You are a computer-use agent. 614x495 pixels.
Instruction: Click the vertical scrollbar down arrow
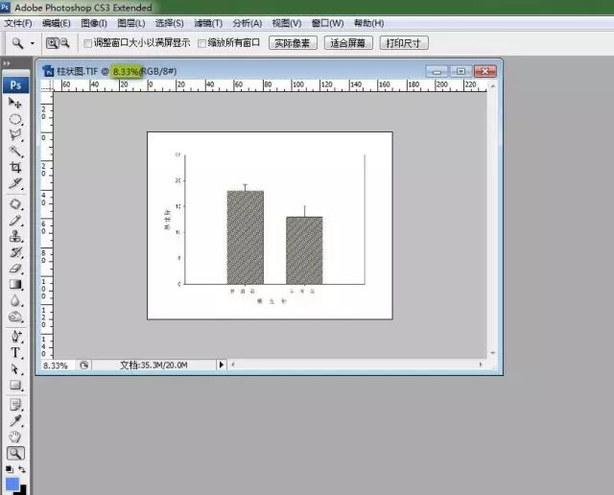[493, 353]
